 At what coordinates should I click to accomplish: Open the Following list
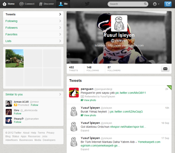point(33,21)
